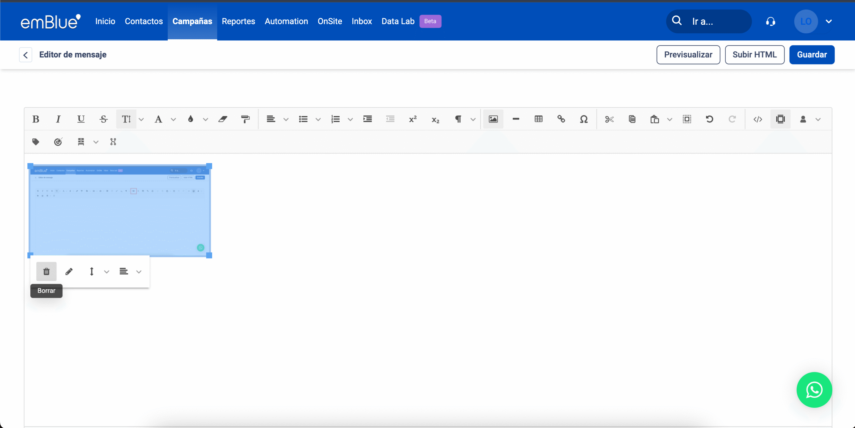Image resolution: width=855 pixels, height=428 pixels.
Task: Click the Previsualizar button
Action: (688, 55)
